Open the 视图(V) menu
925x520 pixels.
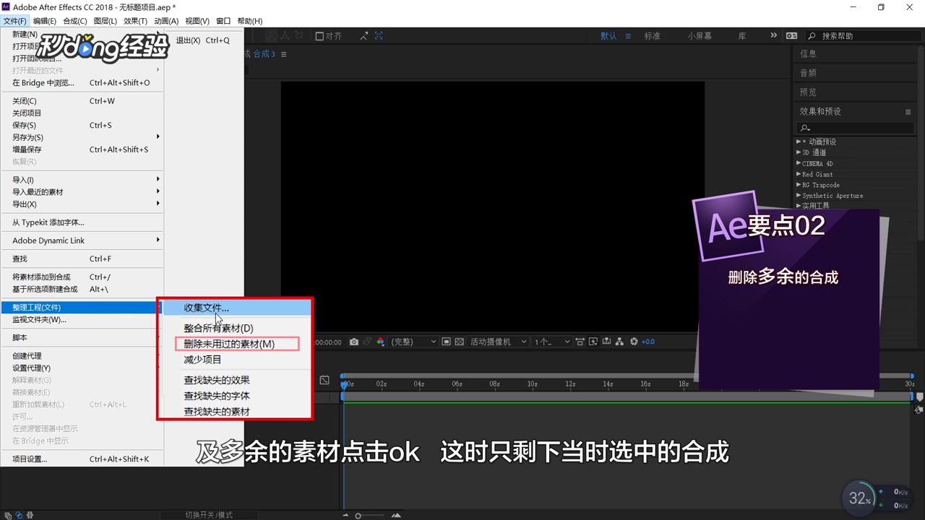tap(197, 21)
